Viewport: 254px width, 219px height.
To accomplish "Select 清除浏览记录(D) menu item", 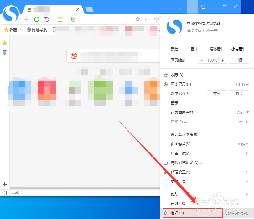I will [207, 163].
